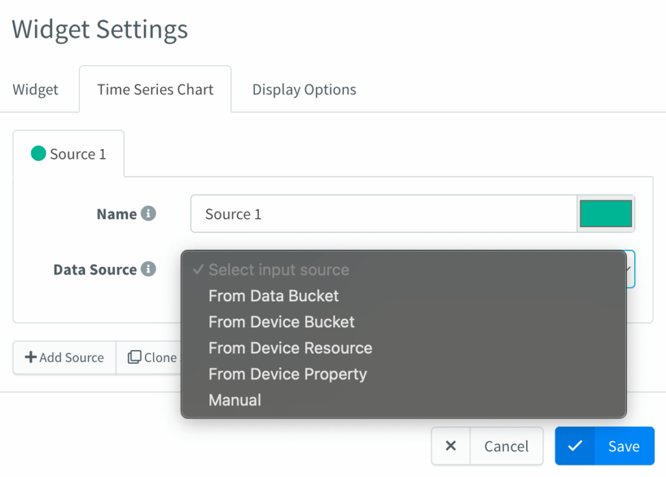Collapse the Data Source dropdown arrow
The width and height of the screenshot is (666, 477).
pos(629,269)
